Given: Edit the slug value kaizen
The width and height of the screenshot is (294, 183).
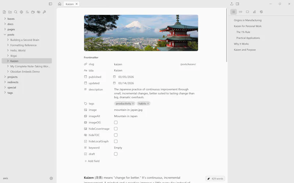Looking at the screenshot, I should point(118,64).
